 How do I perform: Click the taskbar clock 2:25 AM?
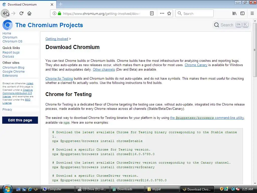pyautogui.click(x=247, y=189)
